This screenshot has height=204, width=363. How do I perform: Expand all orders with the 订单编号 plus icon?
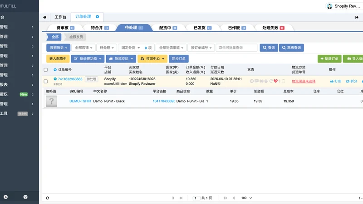(55, 70)
